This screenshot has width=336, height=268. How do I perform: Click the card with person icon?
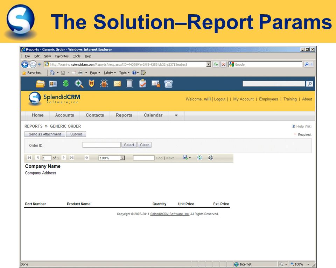(156, 84)
